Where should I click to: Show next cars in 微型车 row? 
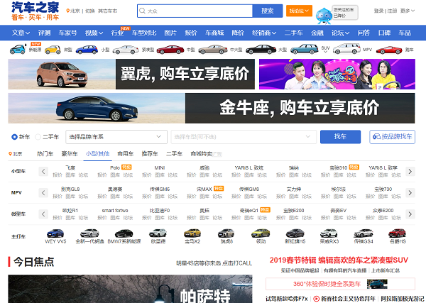click(x=410, y=214)
